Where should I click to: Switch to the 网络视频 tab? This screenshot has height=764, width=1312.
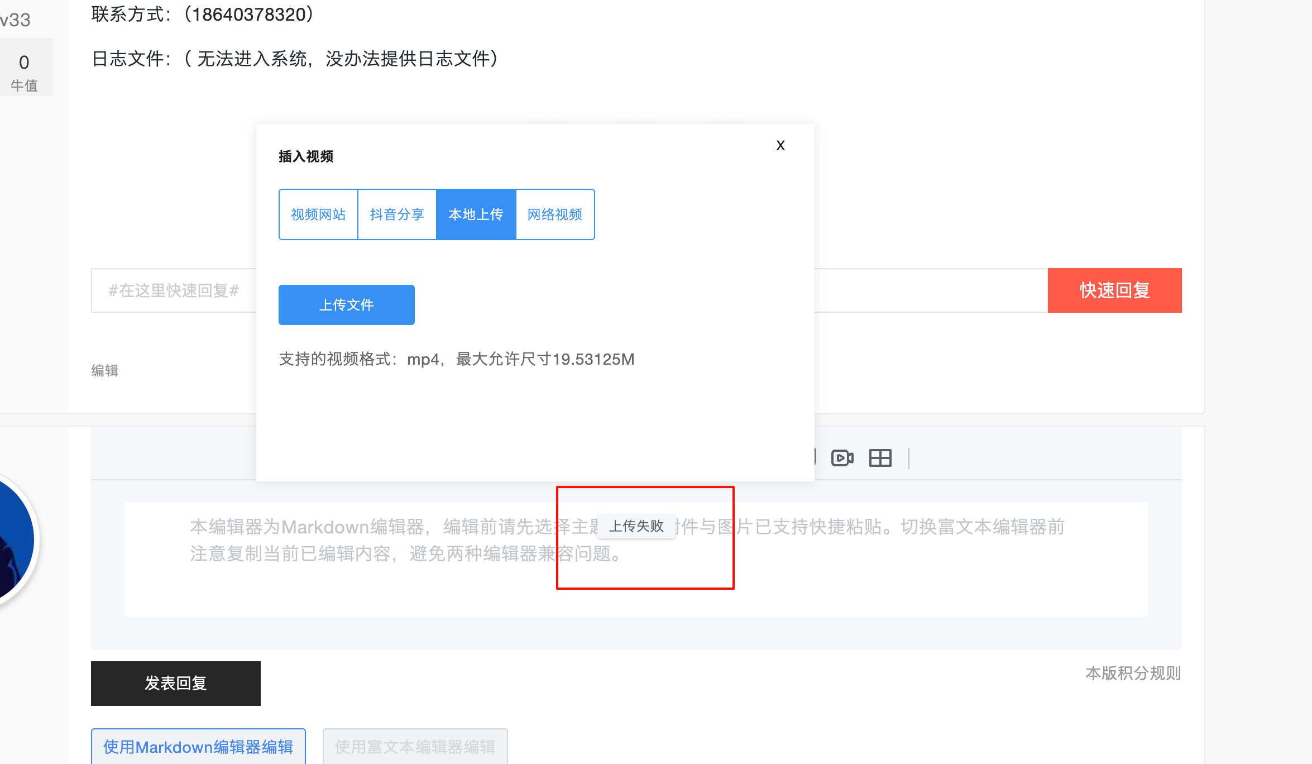click(x=555, y=214)
